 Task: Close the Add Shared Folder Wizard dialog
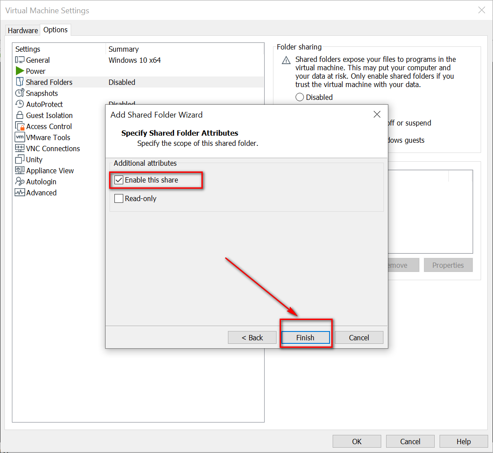[377, 114]
